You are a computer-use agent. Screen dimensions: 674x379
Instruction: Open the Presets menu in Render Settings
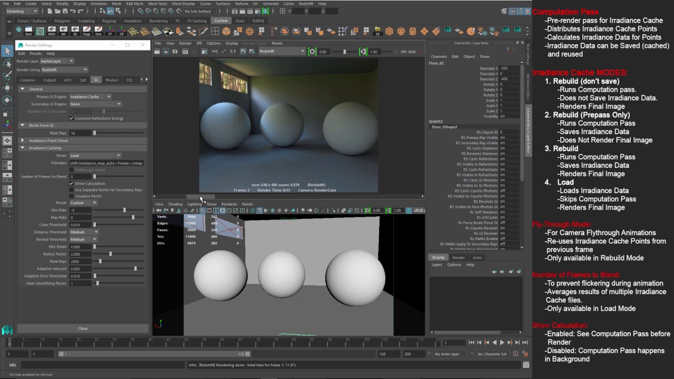[36, 53]
